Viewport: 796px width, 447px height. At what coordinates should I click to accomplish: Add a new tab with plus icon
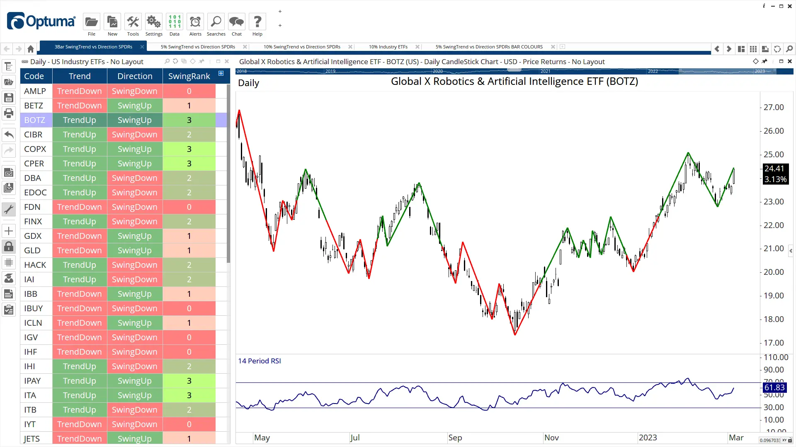pos(563,47)
